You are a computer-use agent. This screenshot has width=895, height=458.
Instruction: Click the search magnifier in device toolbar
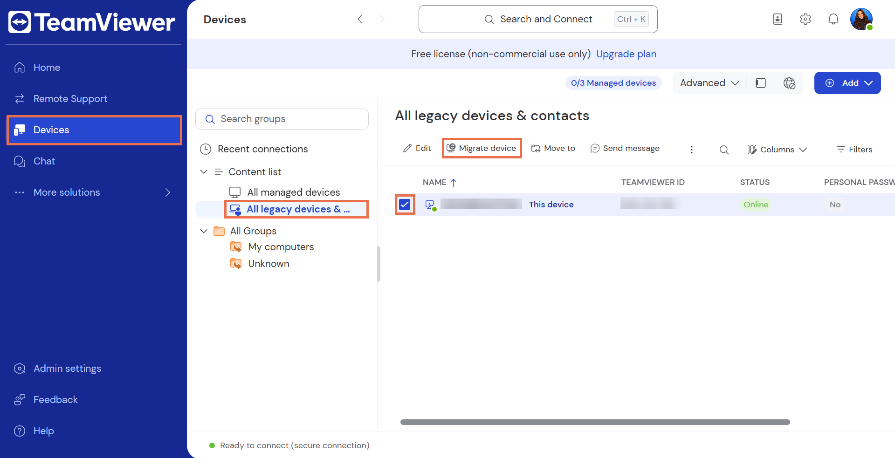point(724,150)
